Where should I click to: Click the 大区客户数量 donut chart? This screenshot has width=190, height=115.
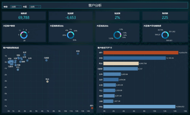[x=24, y=34]
